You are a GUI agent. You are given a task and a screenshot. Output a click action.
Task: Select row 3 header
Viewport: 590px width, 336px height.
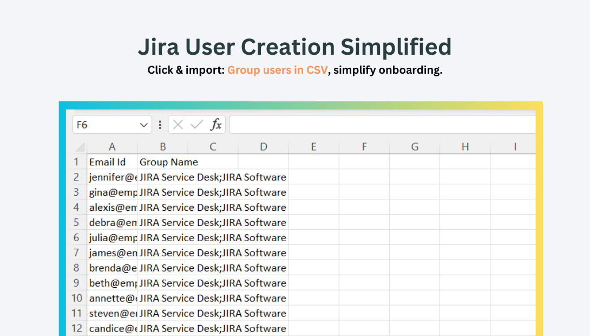(77, 192)
